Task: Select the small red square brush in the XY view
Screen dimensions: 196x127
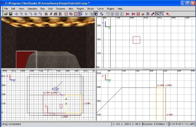Action: (x=136, y=40)
